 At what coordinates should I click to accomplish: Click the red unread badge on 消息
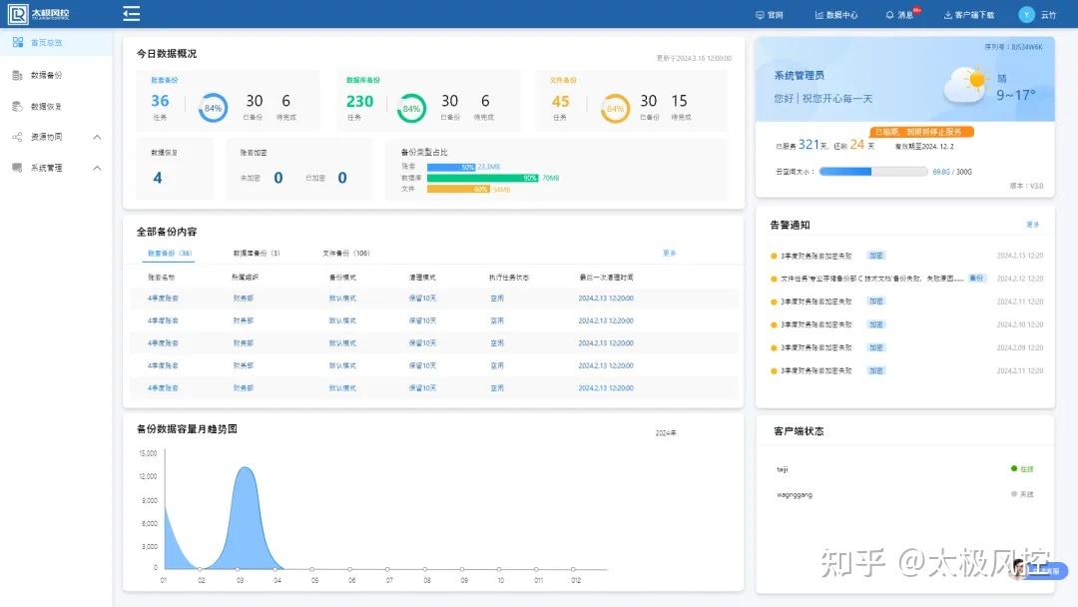click(x=917, y=10)
